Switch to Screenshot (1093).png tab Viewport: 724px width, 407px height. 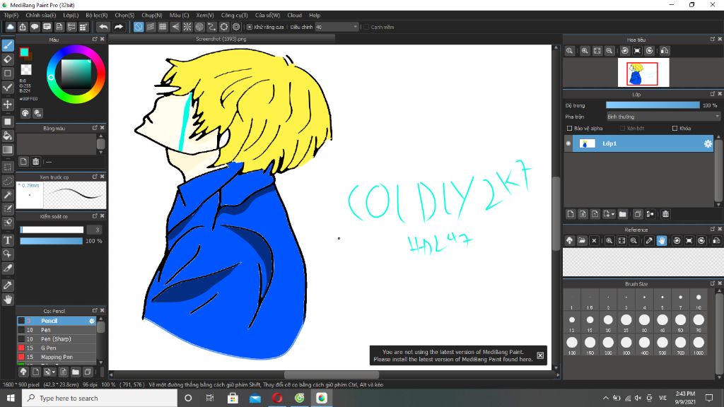click(221, 39)
